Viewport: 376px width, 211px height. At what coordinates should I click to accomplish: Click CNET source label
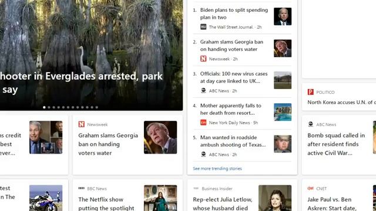click(321, 189)
